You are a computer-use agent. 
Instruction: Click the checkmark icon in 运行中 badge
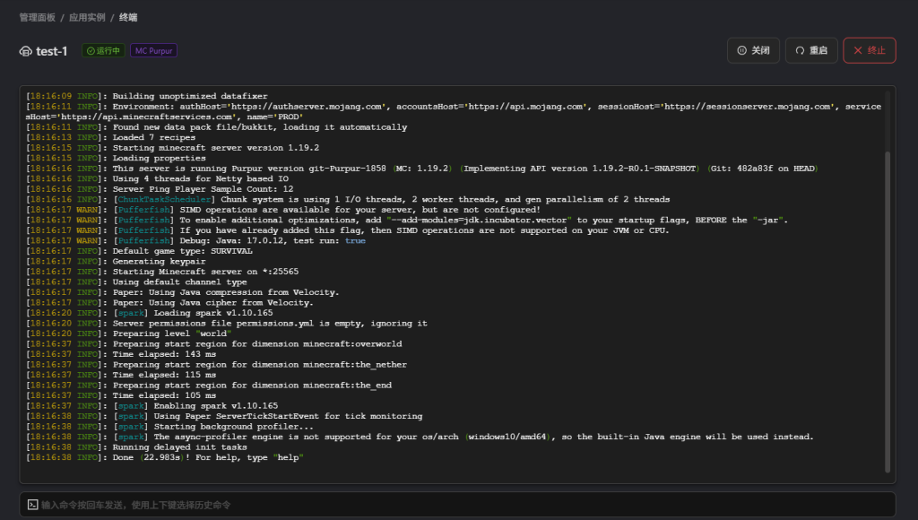point(91,51)
